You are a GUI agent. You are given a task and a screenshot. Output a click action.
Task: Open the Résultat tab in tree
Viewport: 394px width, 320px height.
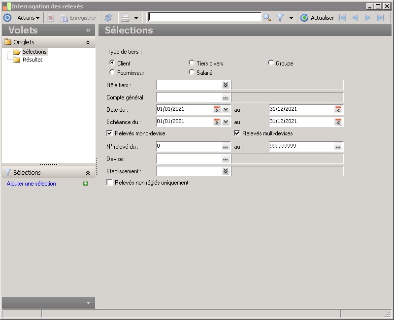click(x=33, y=60)
